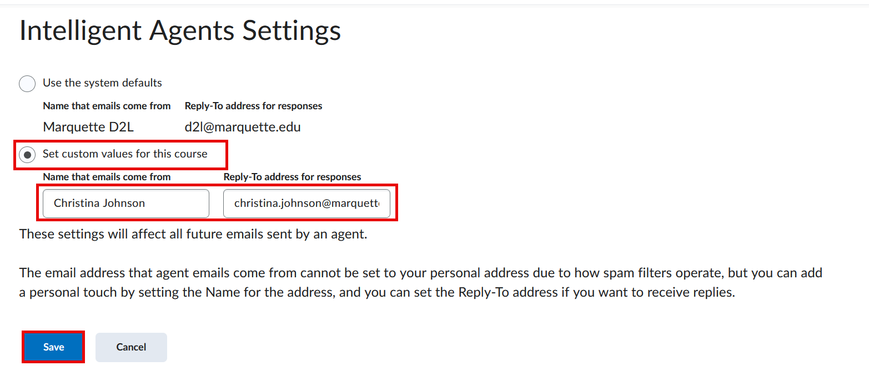Click the spam filters explanation sentence
Screen dimensions: 869x381
tap(420, 273)
